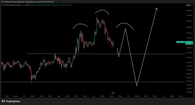Click the Close value C78,979.1 in legend
This screenshot has height=105, width=195.
[x=56, y=5]
